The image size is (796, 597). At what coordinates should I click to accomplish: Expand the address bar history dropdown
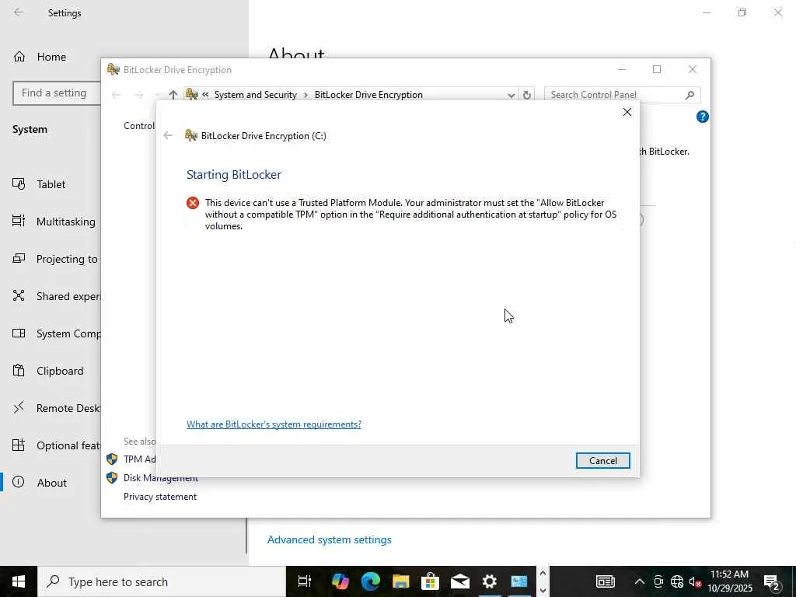pyautogui.click(x=511, y=95)
